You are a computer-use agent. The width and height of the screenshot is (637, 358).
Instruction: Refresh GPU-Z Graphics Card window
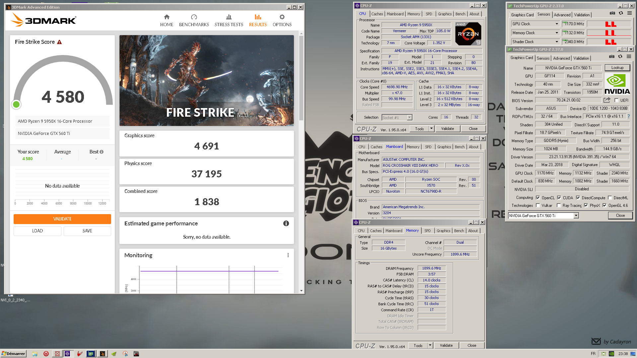tap(620, 57)
